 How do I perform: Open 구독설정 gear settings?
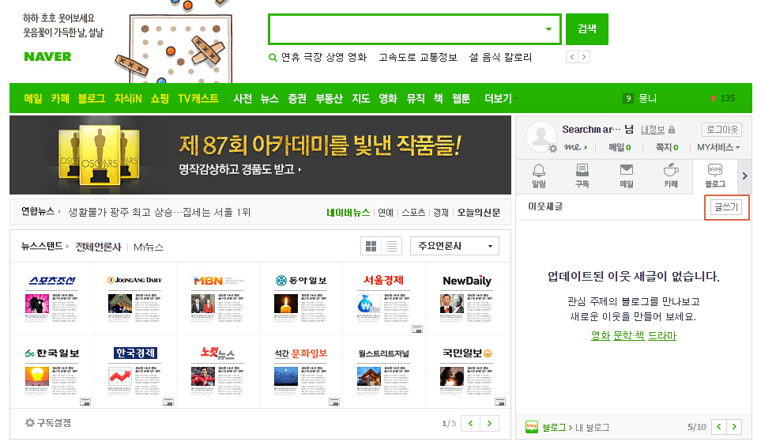tap(48, 422)
